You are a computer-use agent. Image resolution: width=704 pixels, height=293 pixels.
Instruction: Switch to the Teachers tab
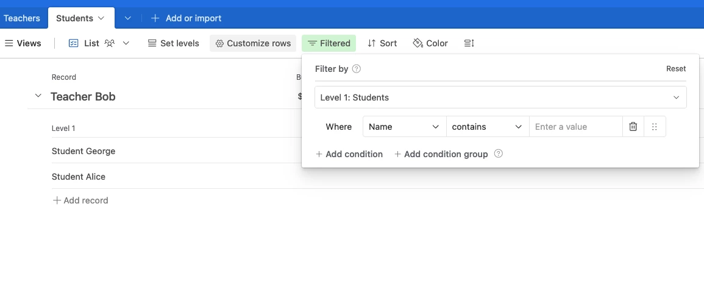click(x=21, y=18)
